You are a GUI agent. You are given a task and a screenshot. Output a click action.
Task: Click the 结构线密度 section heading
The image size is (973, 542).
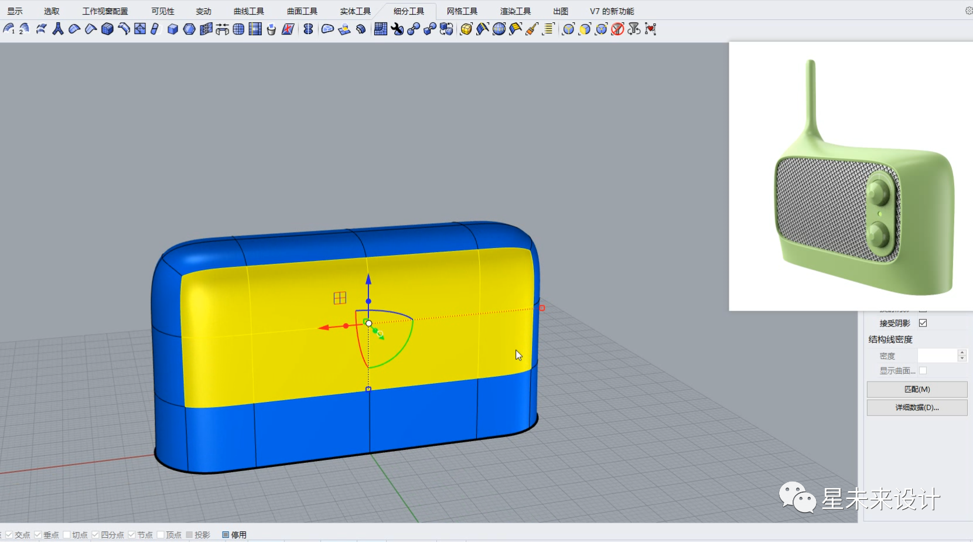(x=890, y=340)
